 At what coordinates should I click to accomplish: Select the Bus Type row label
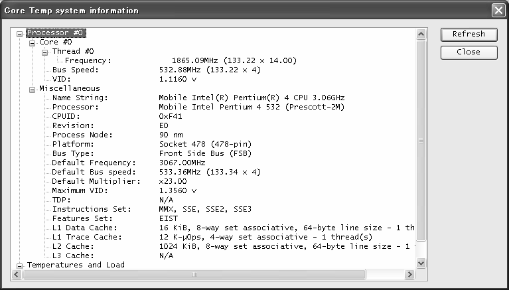click(x=73, y=153)
